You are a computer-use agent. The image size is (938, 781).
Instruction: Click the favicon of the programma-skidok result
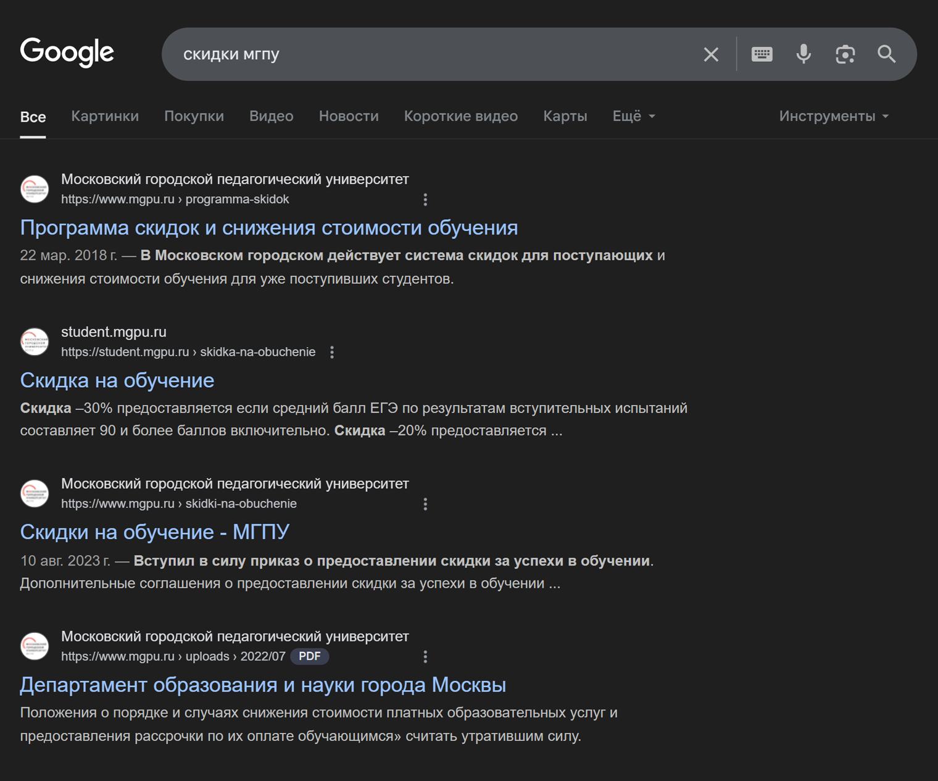click(x=35, y=189)
